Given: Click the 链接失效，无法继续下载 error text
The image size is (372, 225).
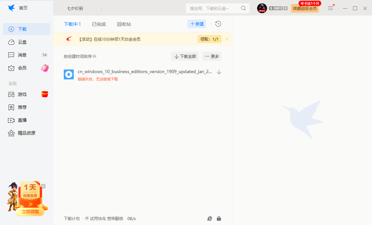Looking at the screenshot, I should [x=98, y=79].
